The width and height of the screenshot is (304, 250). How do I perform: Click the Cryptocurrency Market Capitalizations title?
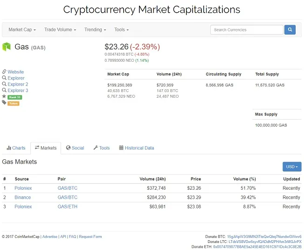pyautogui.click(x=152, y=10)
